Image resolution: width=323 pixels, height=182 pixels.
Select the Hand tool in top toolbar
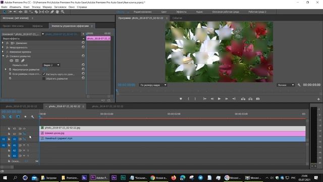coord(57,12)
